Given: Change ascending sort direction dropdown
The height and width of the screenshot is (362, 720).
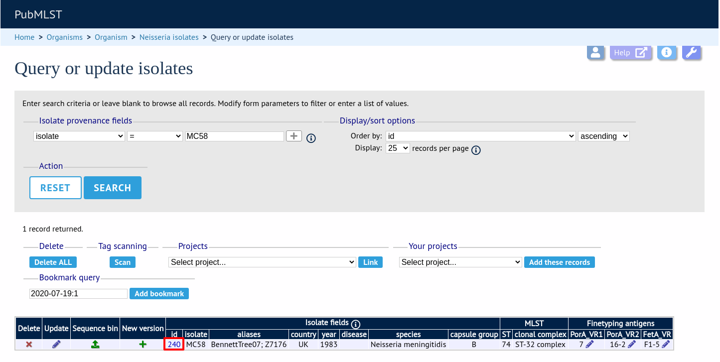Looking at the screenshot, I should [604, 136].
